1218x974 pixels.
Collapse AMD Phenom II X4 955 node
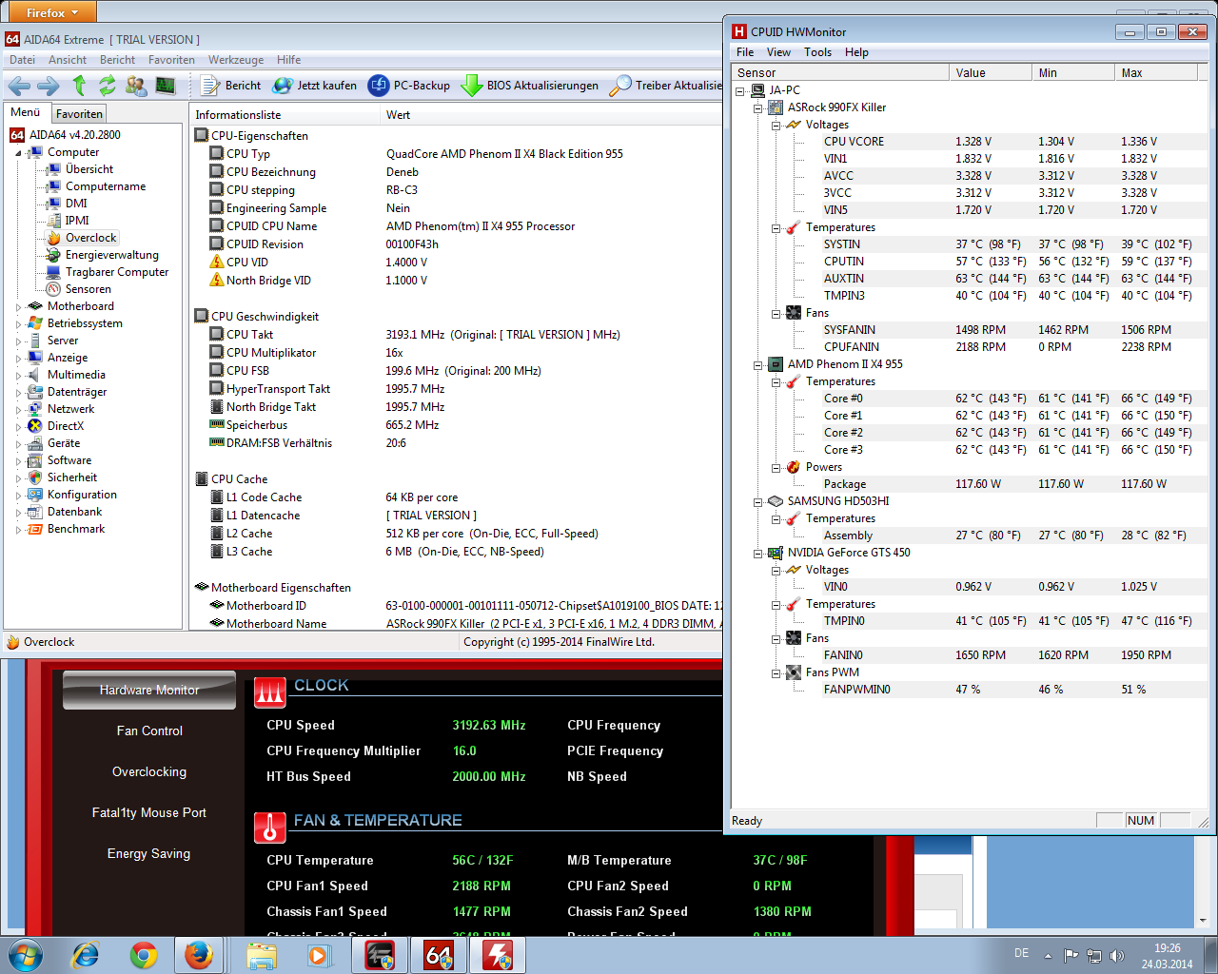(758, 364)
